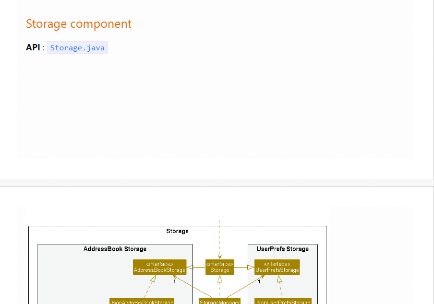Click the JsonAddressBookStorage class box
Screen dimensions: 434x304
pyautogui.click(x=142, y=301)
